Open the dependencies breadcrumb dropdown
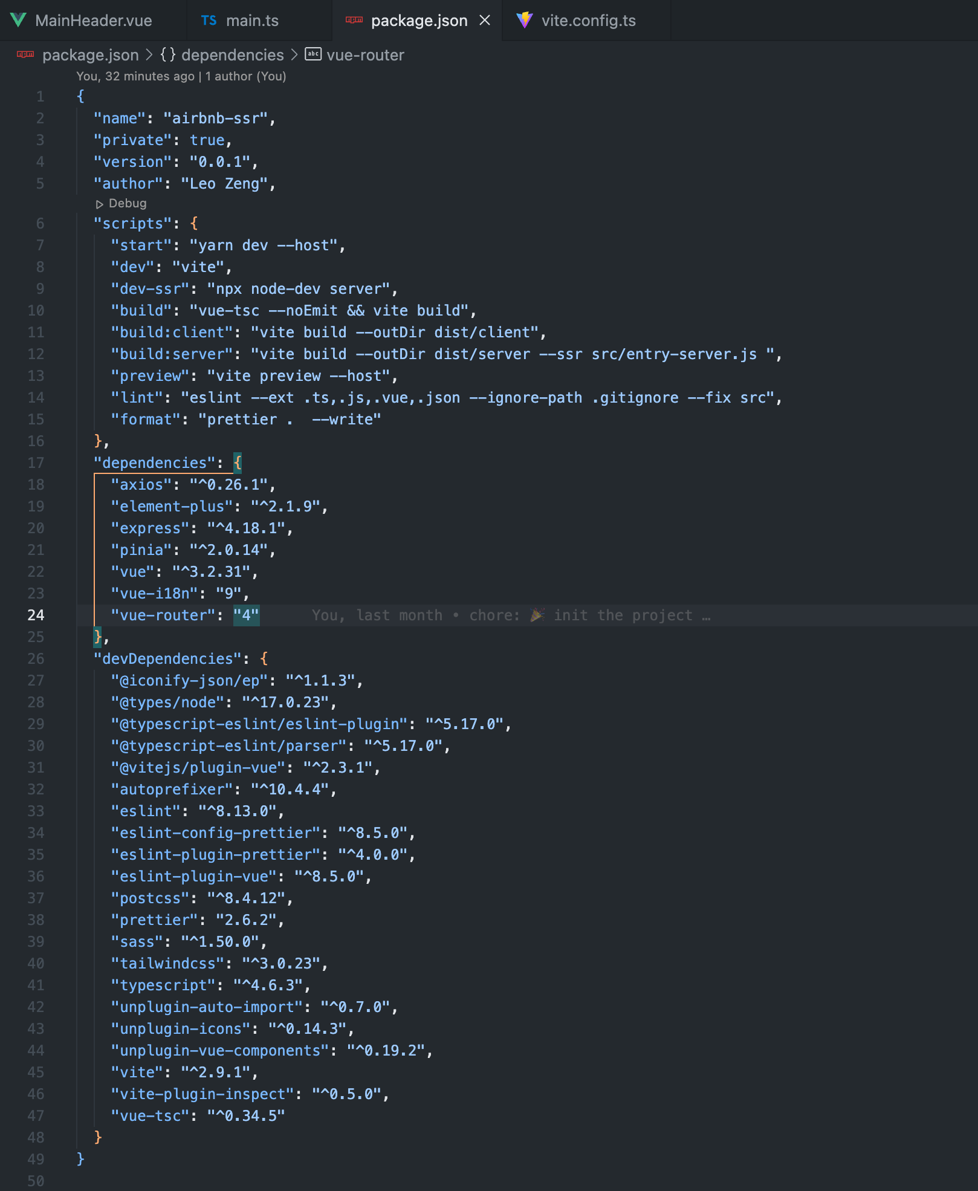This screenshot has height=1191, width=978. coord(233,55)
